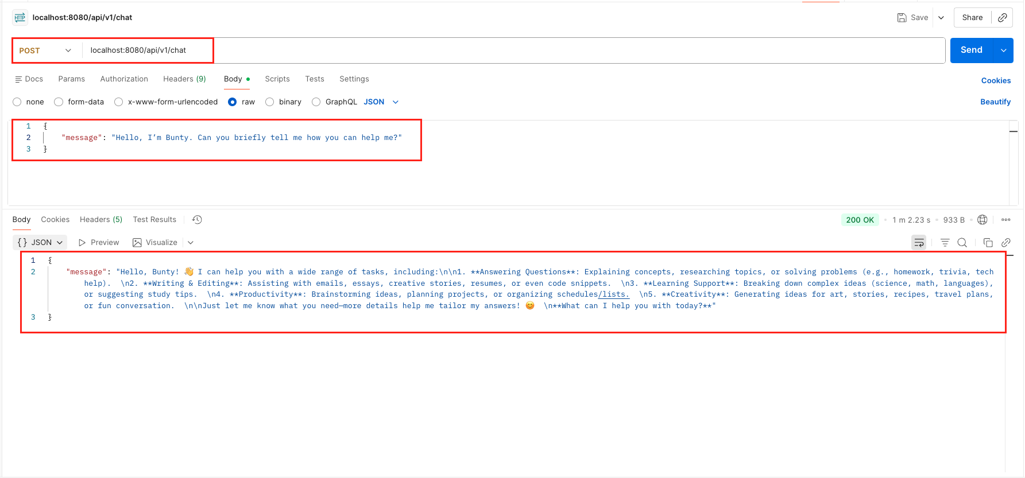Select the binary body option
Viewport: 1025px width, 478px height.
tap(270, 102)
